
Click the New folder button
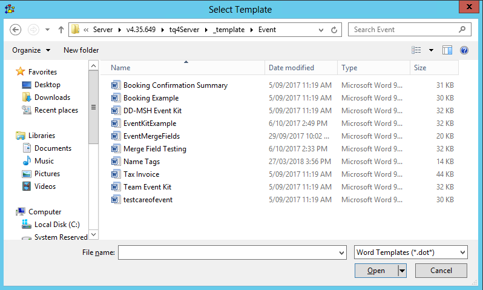click(81, 50)
